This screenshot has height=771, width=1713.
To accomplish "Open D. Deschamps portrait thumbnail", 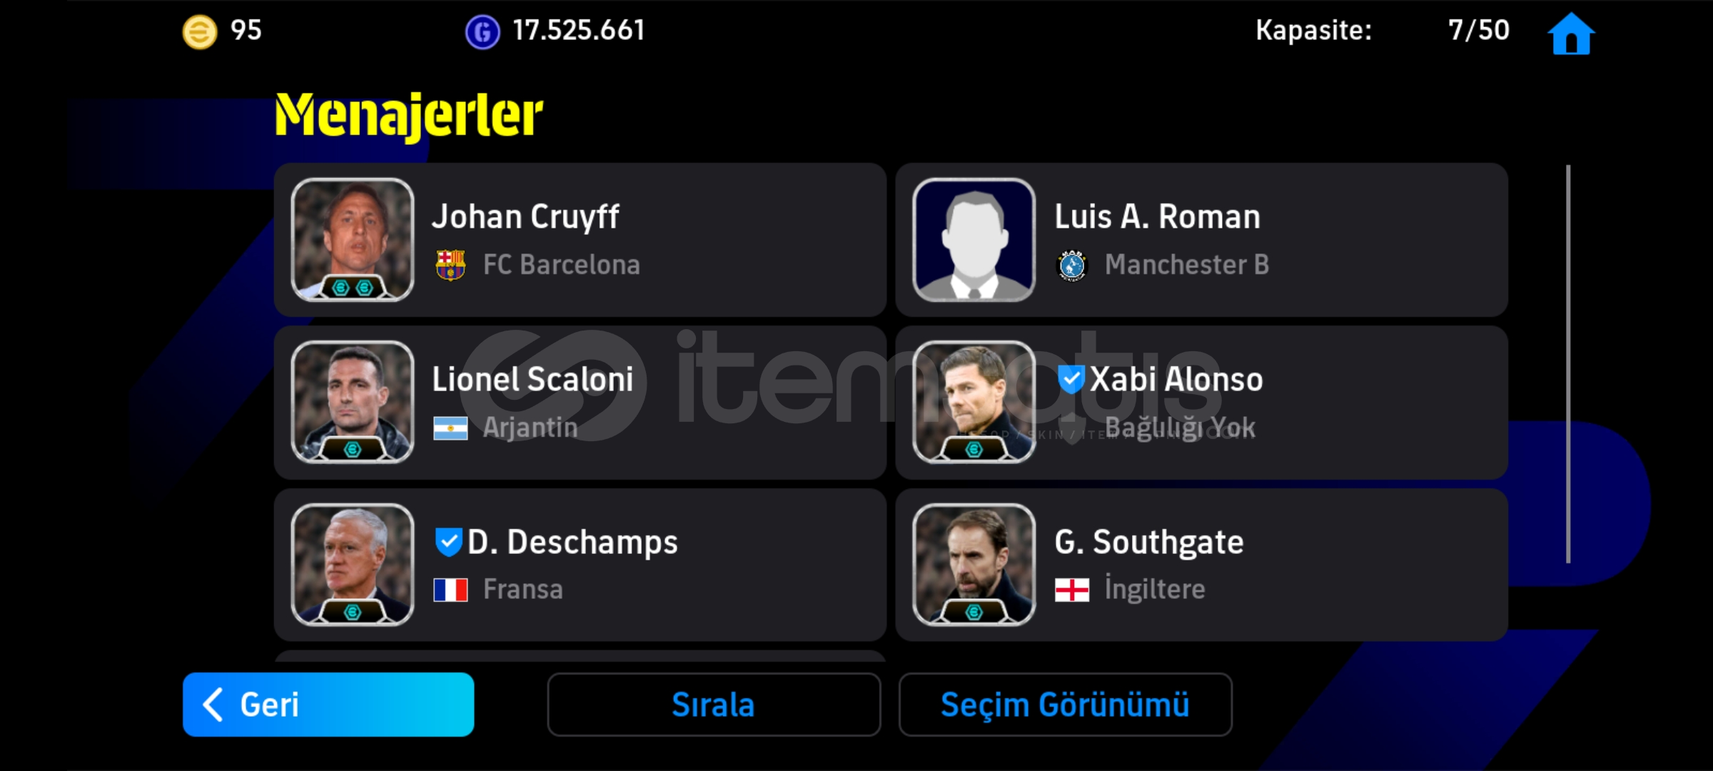I will point(353,565).
